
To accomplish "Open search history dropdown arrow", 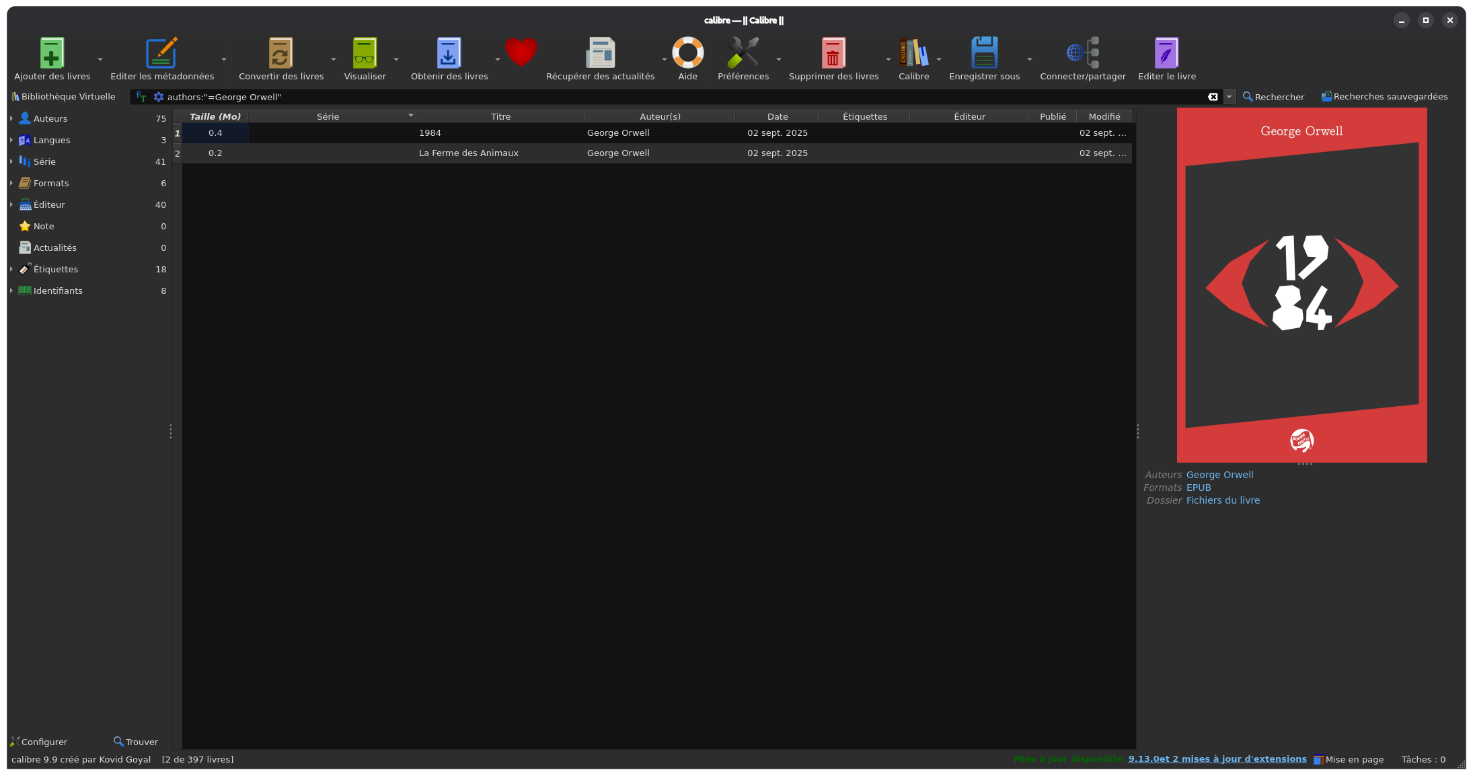I will [1229, 97].
